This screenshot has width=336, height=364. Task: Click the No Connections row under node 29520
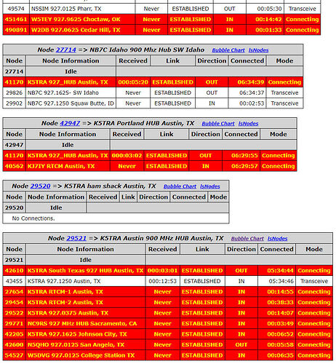[x=116, y=218]
